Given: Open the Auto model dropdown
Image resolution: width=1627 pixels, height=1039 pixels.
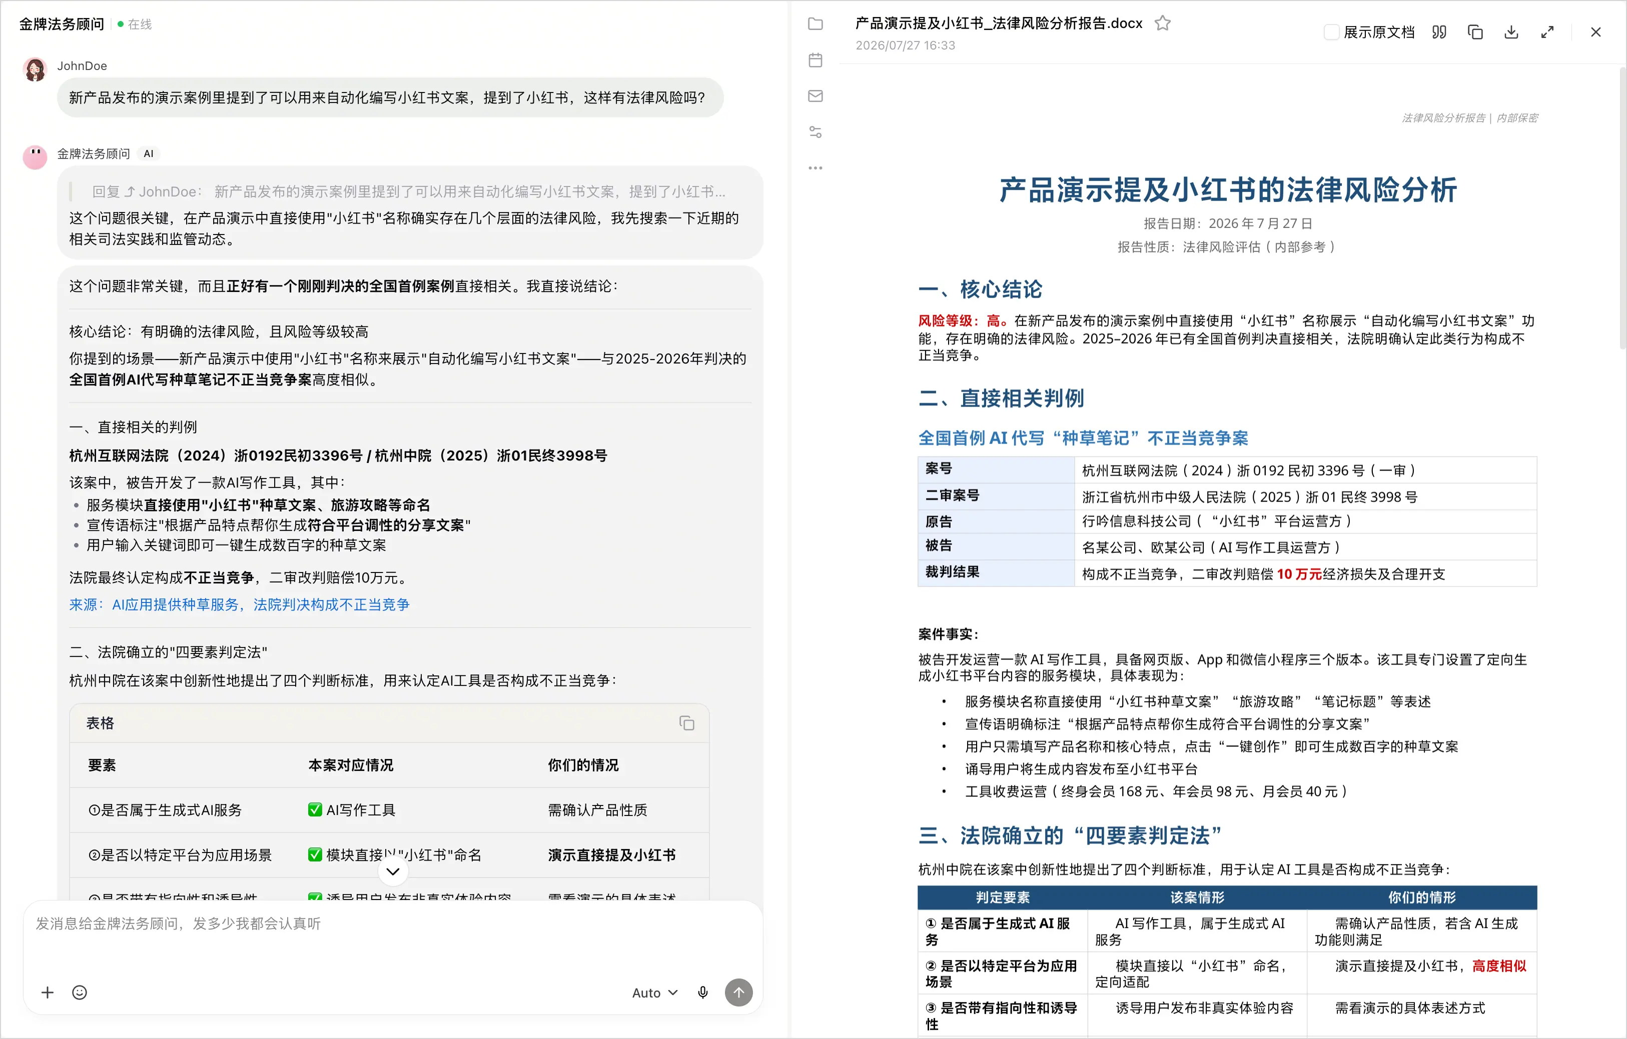Looking at the screenshot, I should tap(655, 992).
